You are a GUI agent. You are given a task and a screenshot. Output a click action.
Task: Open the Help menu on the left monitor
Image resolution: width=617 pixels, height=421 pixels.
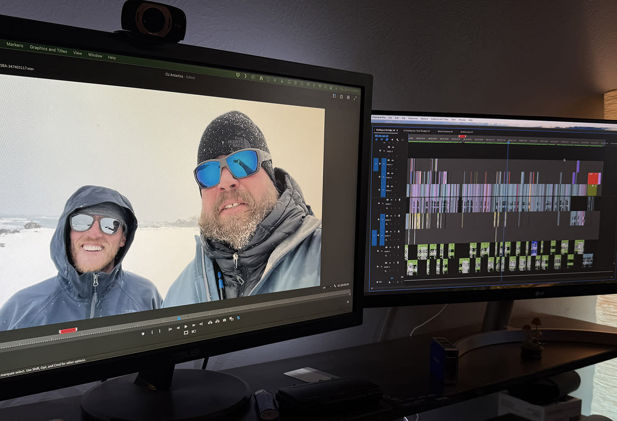112,57
